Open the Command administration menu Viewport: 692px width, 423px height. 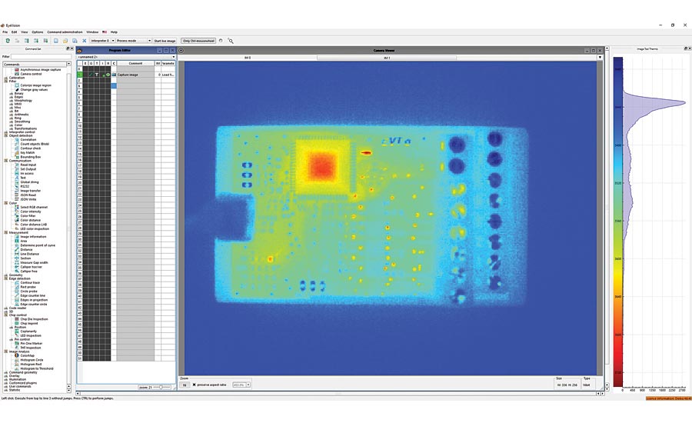click(65, 32)
